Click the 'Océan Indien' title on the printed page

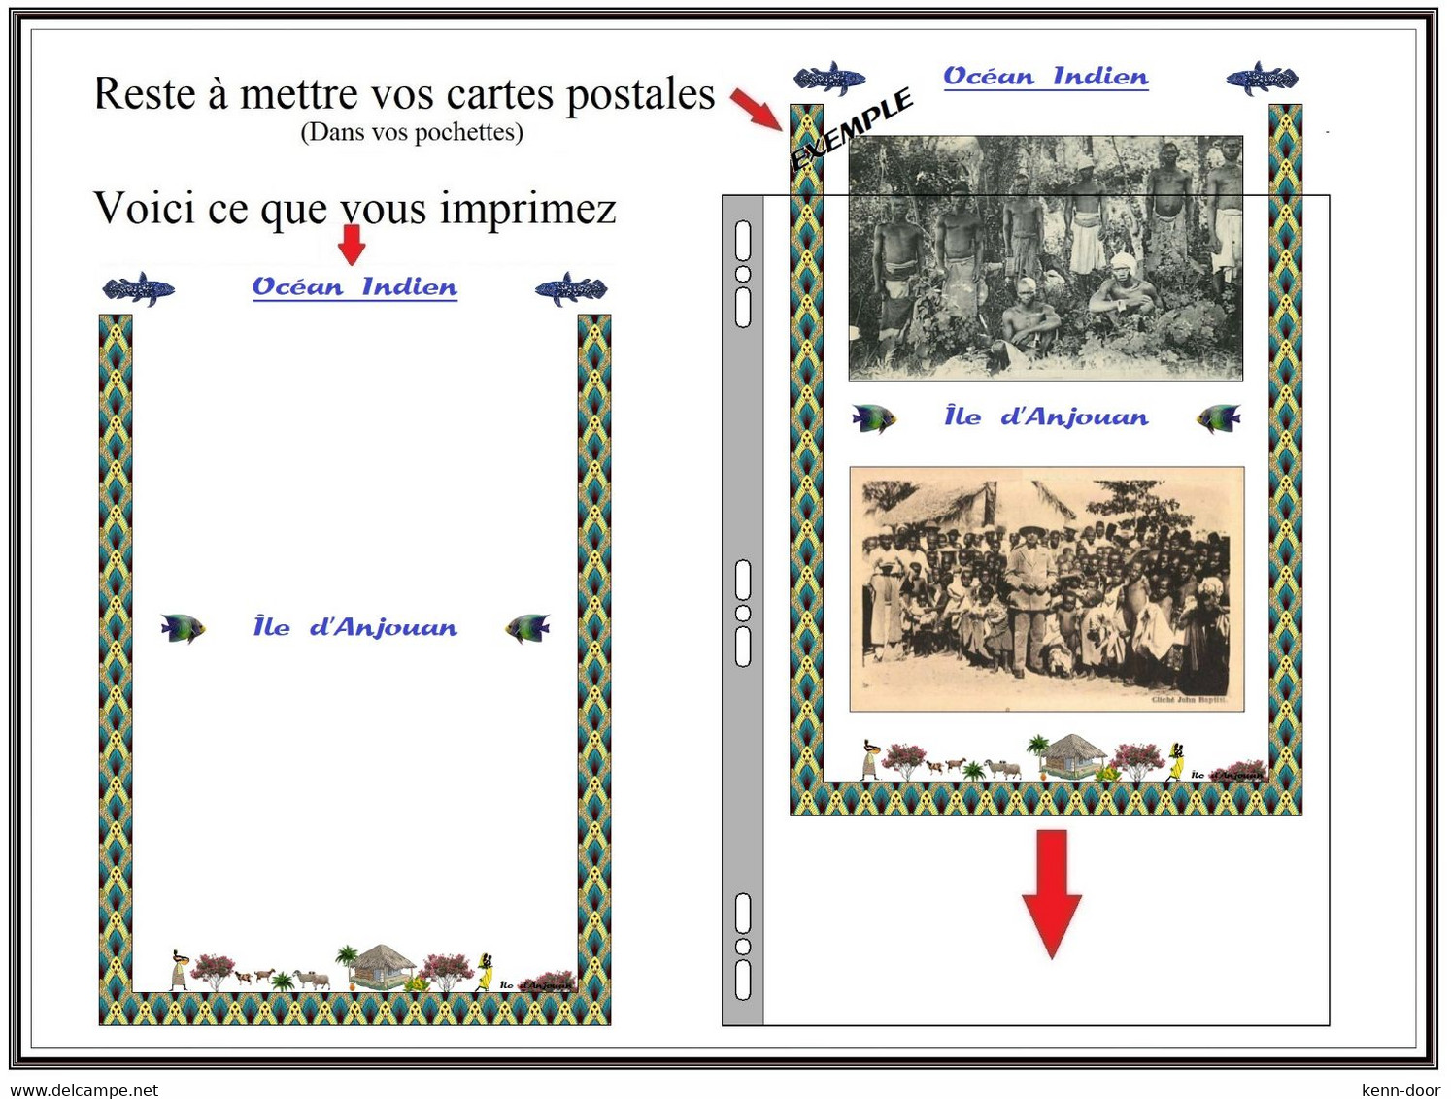354,287
